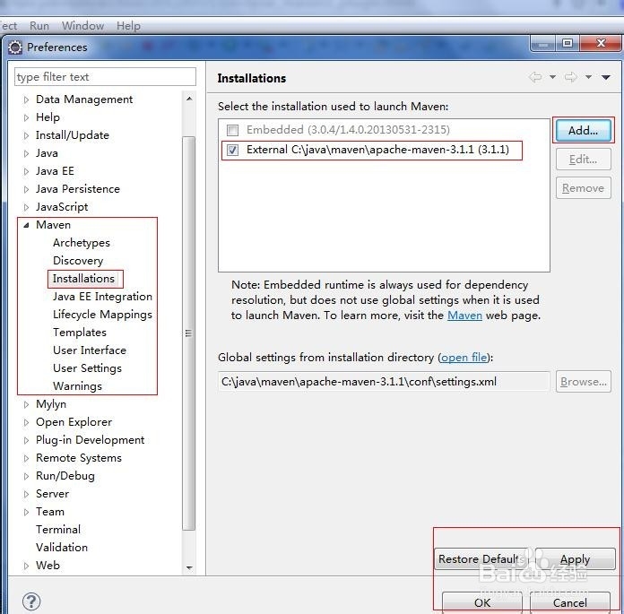Expand the Data Management tree node

tap(26, 99)
